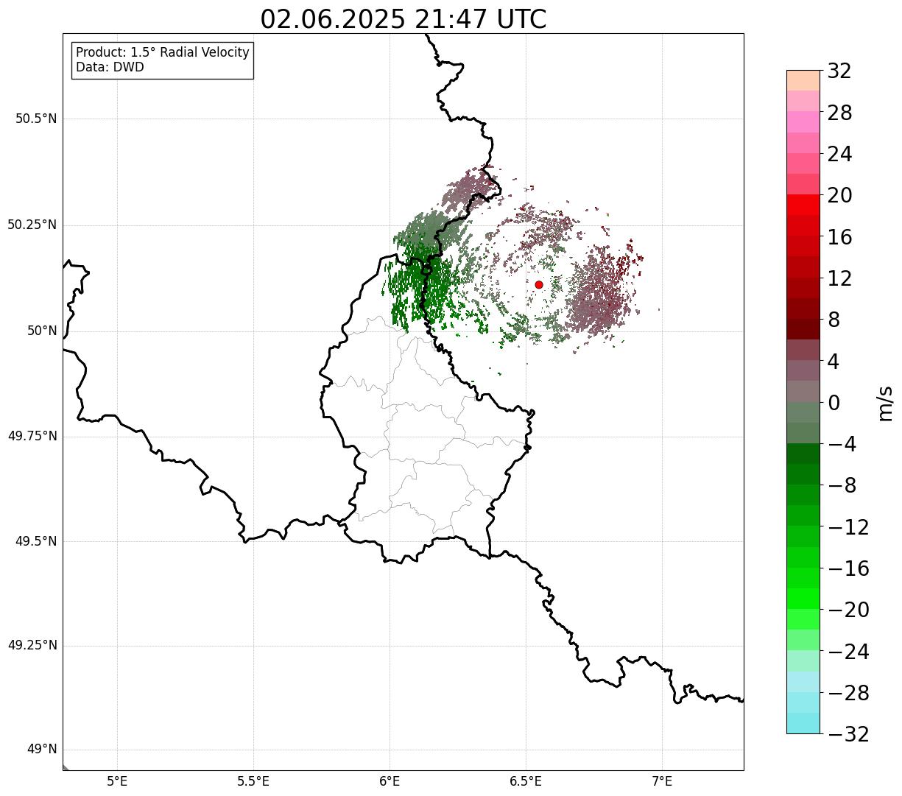Viewport: 902px width, 796px height.
Task: Click the 50.5°N latitude label
Action: [36, 119]
